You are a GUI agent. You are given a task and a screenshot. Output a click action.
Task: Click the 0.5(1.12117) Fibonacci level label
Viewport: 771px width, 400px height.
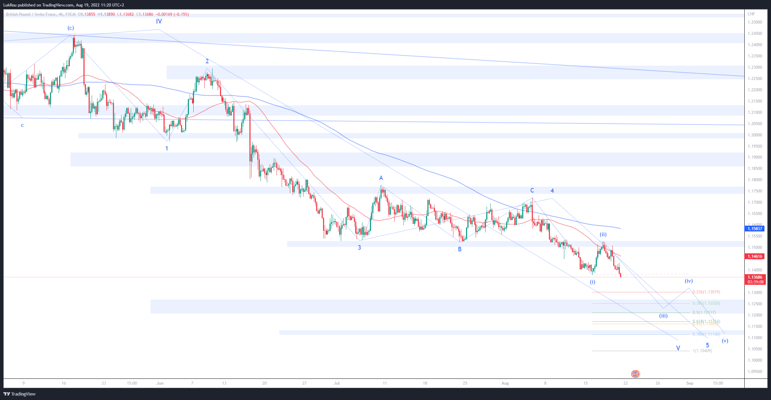(704, 312)
